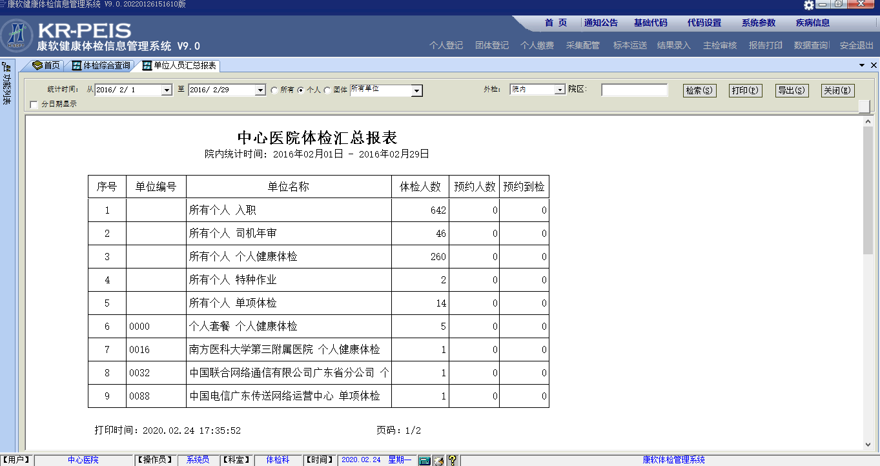
Task: Click the 导出(S) export button
Action: pos(792,90)
